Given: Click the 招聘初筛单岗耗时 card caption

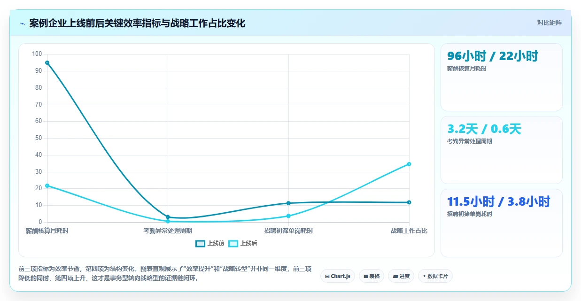Looking at the screenshot, I should (x=469, y=214).
